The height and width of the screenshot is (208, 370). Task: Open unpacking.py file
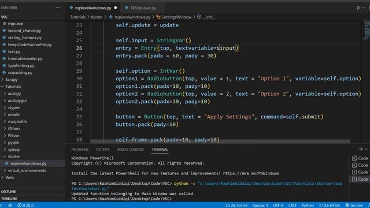[x=20, y=73]
